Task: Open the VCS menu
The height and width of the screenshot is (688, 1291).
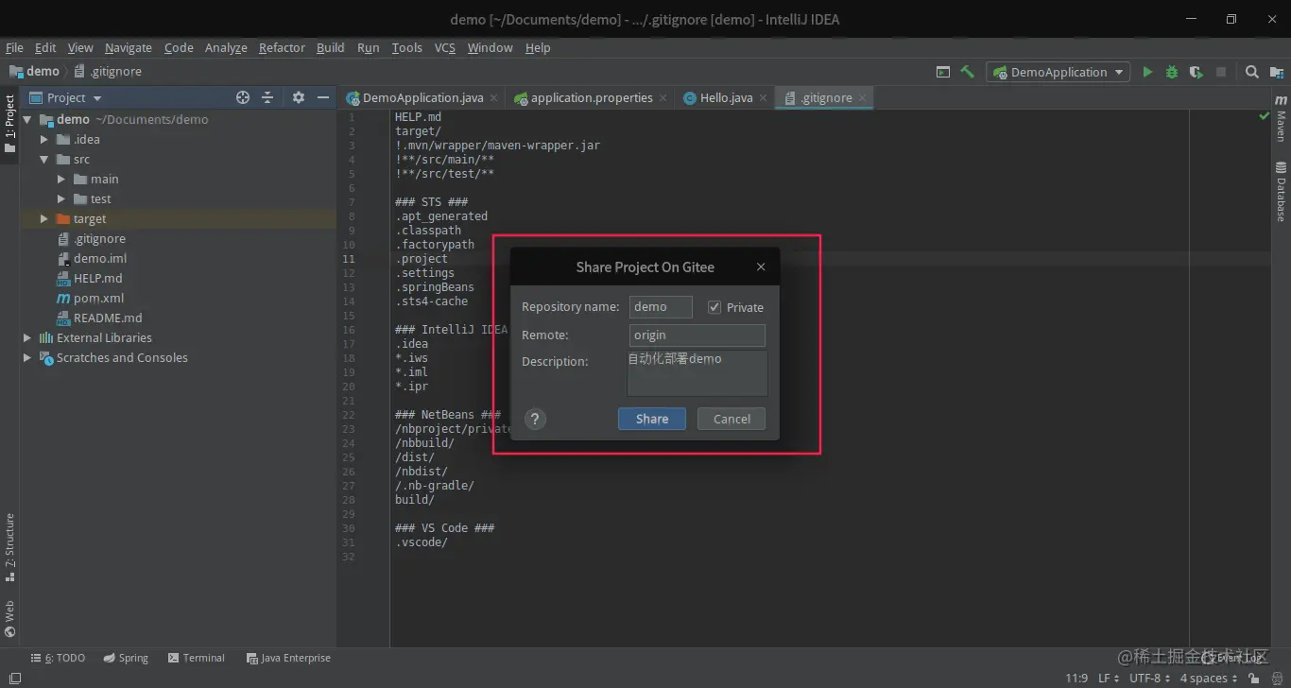Action: 445,48
